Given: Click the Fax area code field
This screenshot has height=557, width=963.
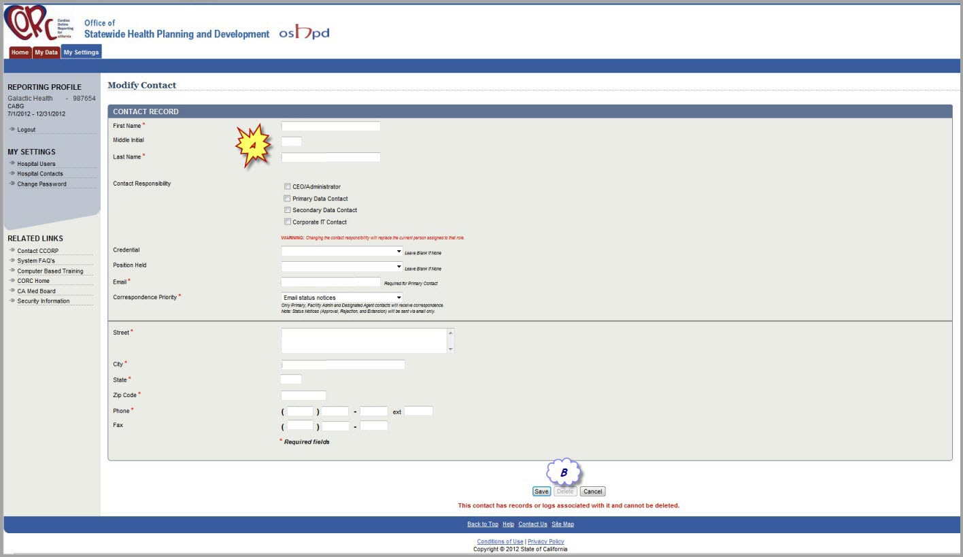Looking at the screenshot, I should (300, 426).
